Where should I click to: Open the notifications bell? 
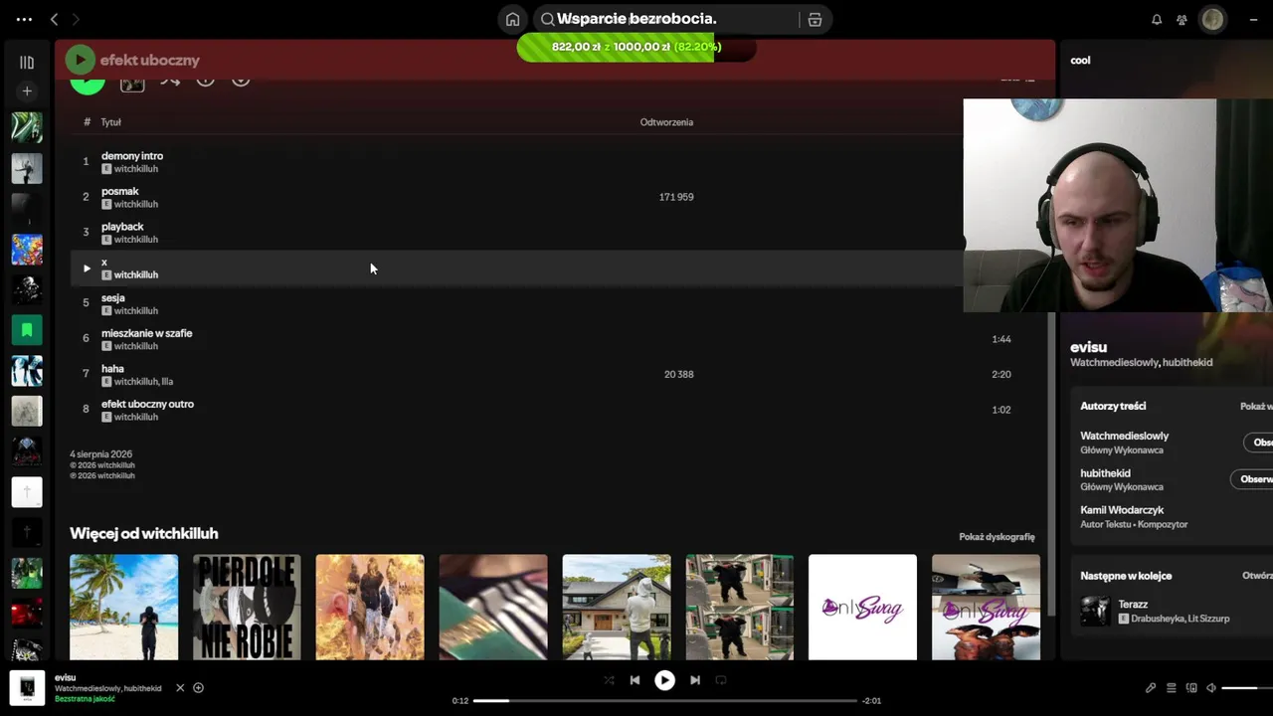(x=1157, y=19)
